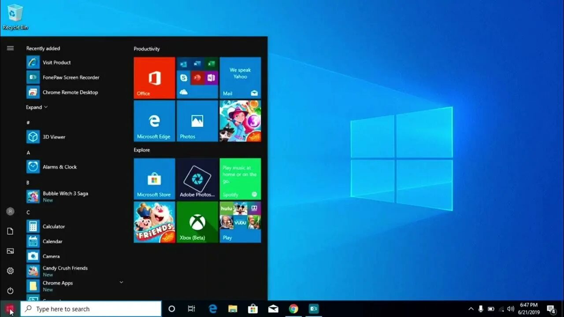Viewport: 564px width, 317px height.
Task: Select the letter B section header
Action: point(28,183)
